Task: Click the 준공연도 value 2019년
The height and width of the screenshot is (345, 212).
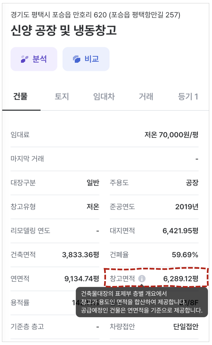Action: point(187,207)
